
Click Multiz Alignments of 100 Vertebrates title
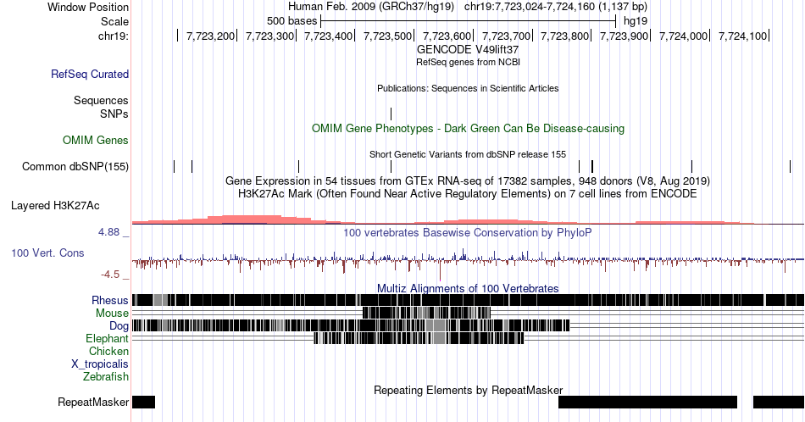point(468,288)
